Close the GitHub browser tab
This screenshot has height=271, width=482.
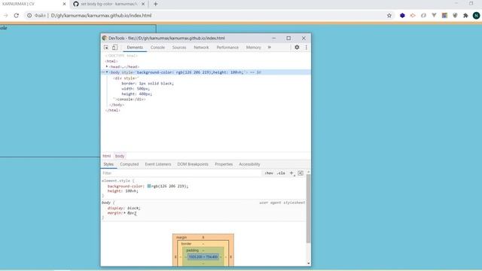[x=143, y=4]
